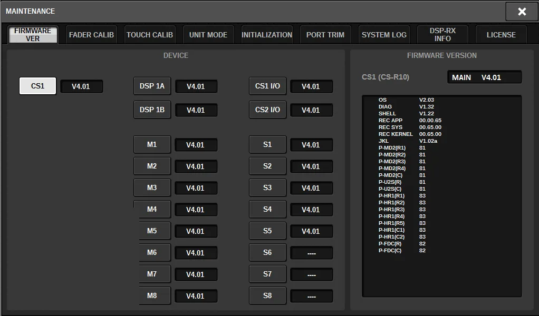539x316 pixels.
Task: Switch to the FIRMWARE VER tab
Action: point(33,35)
